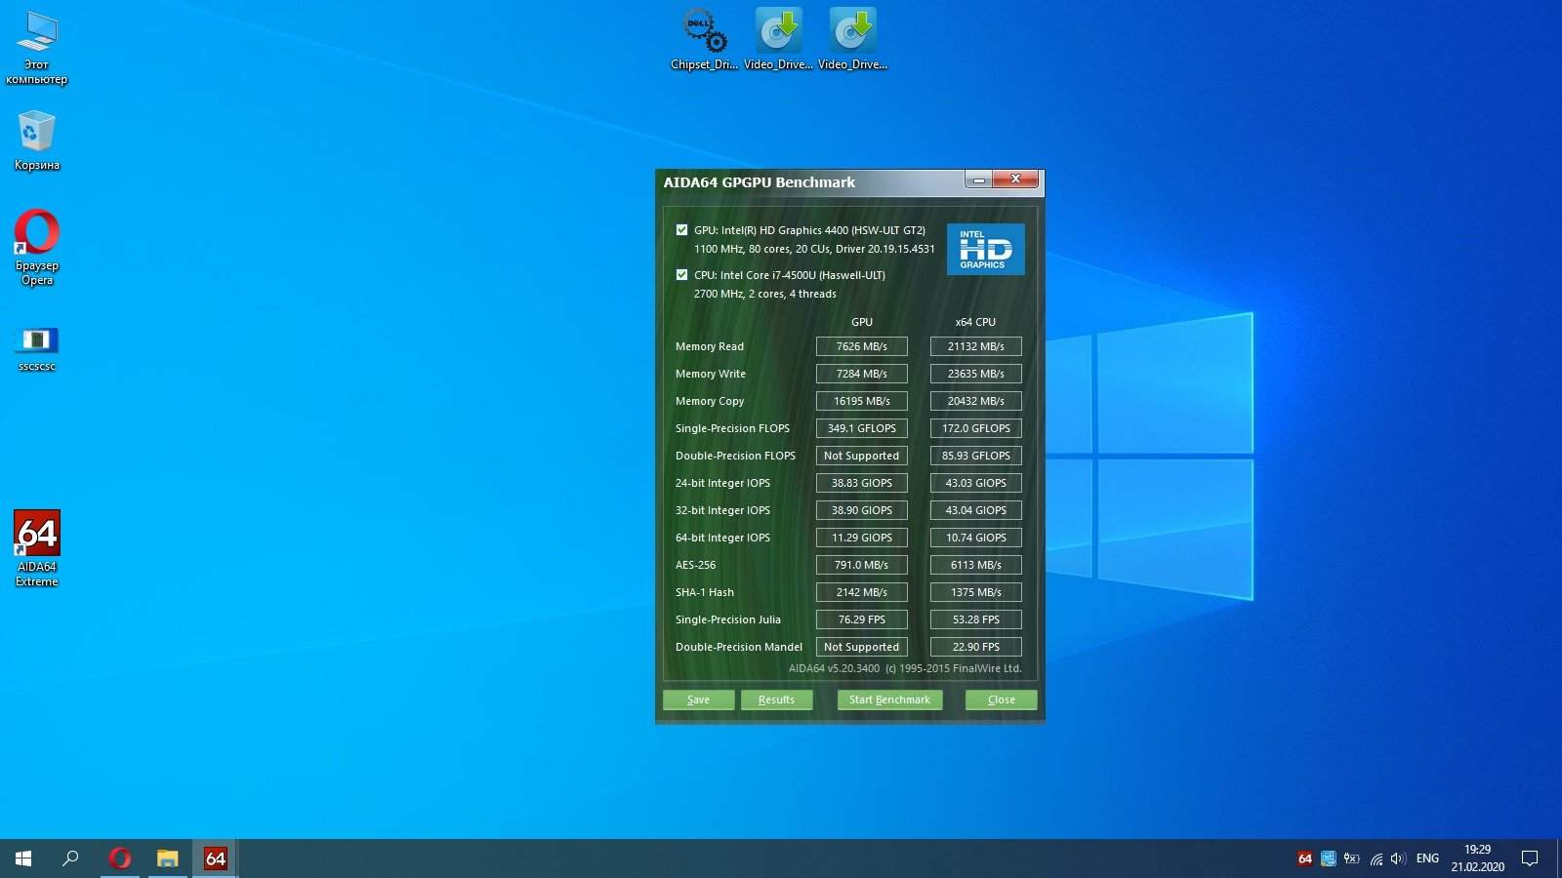Uncheck the Intel Core i7-4500U CPU checkbox

pos(681,275)
